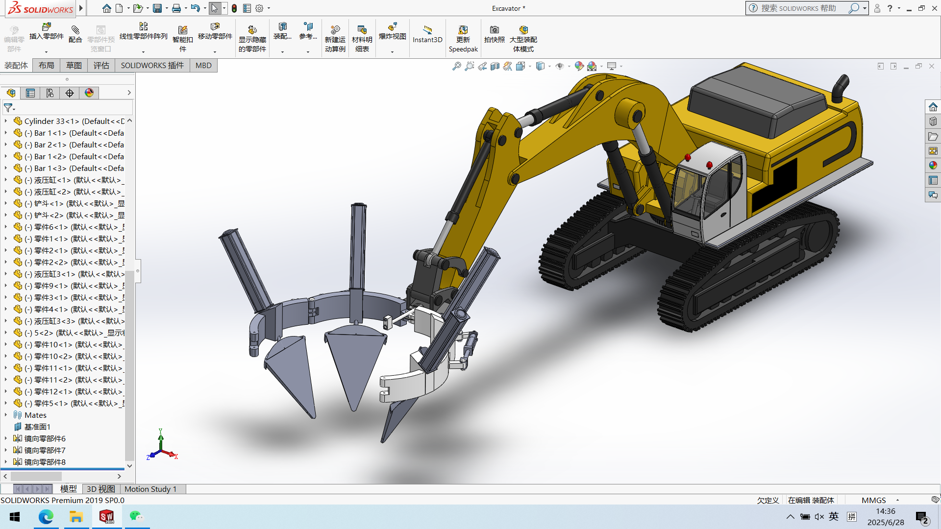This screenshot has height=529, width=941.
Task: Switch to the SOLIDWORKS 插件 tab
Action: point(152,66)
